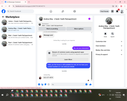
Task: Open Jolene conversation in the list
Action: click(18, 22)
